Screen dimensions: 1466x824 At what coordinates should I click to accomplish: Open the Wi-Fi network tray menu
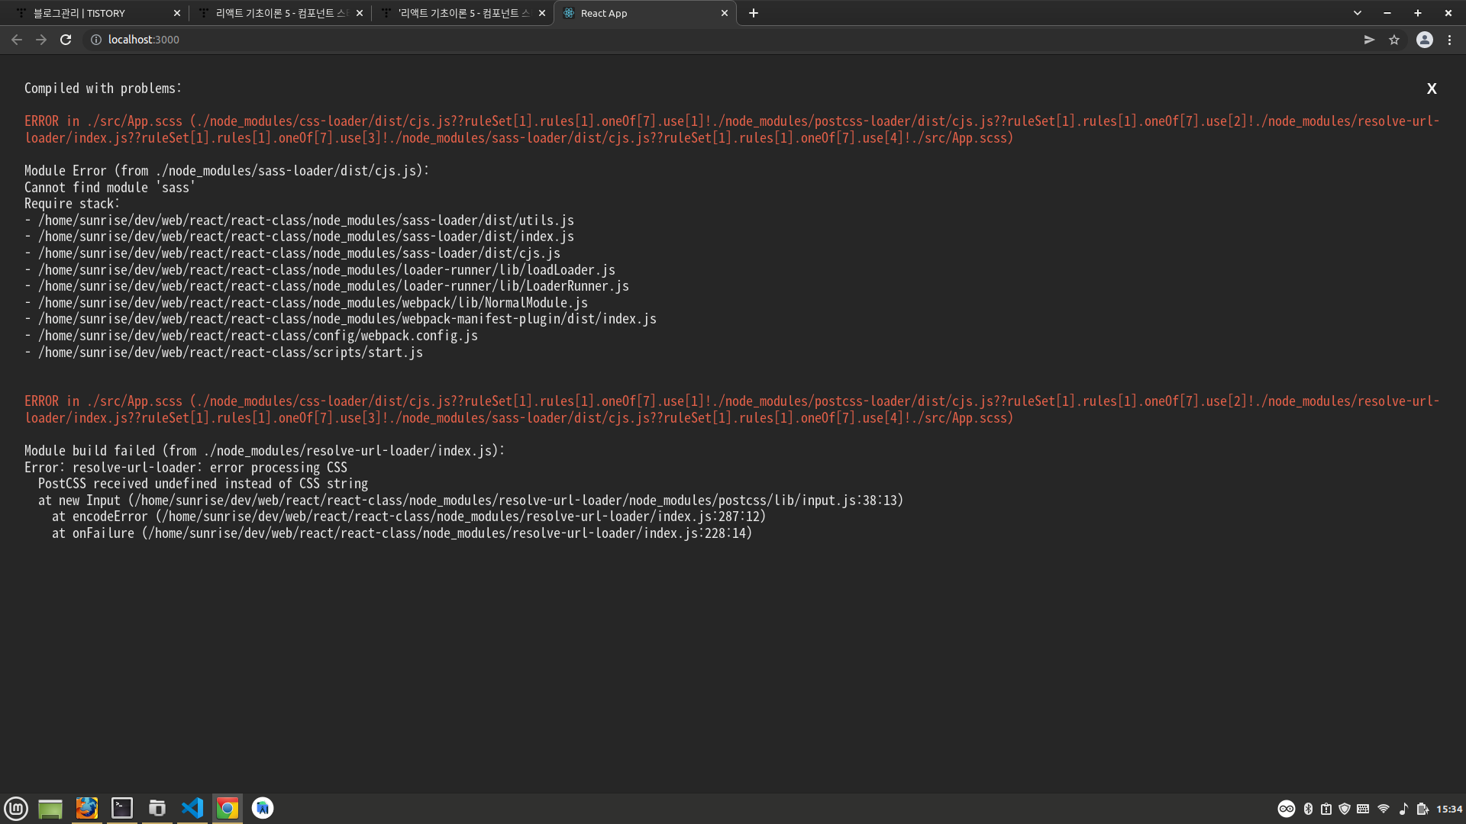click(x=1383, y=809)
